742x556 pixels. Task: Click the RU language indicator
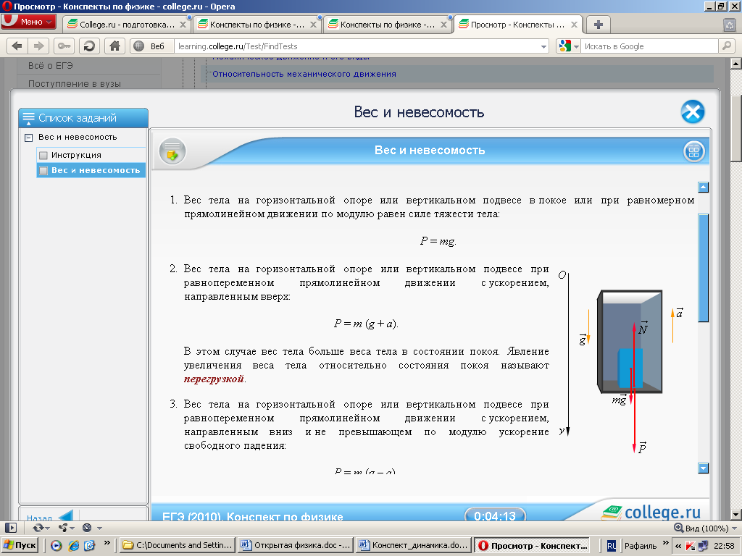pos(612,546)
